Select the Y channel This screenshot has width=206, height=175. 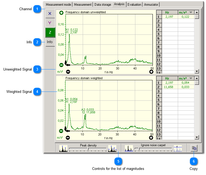pyautogui.click(x=50, y=23)
